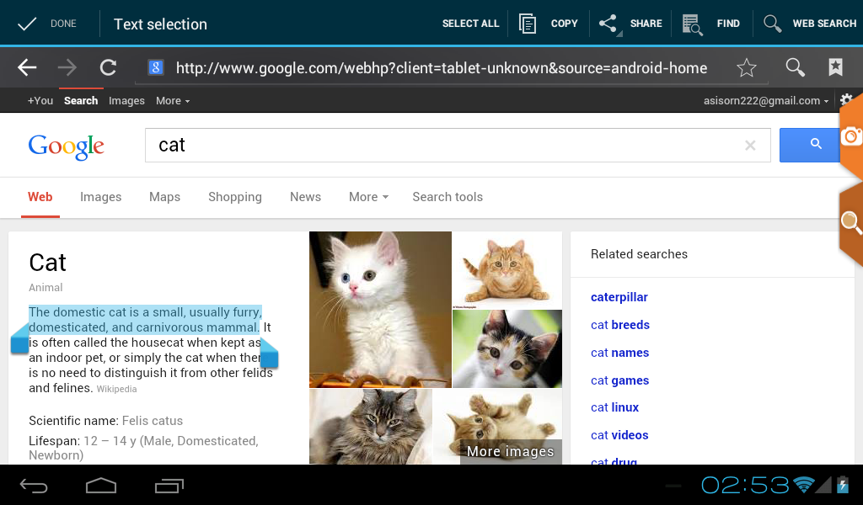Expand the More results dropdown

369,197
